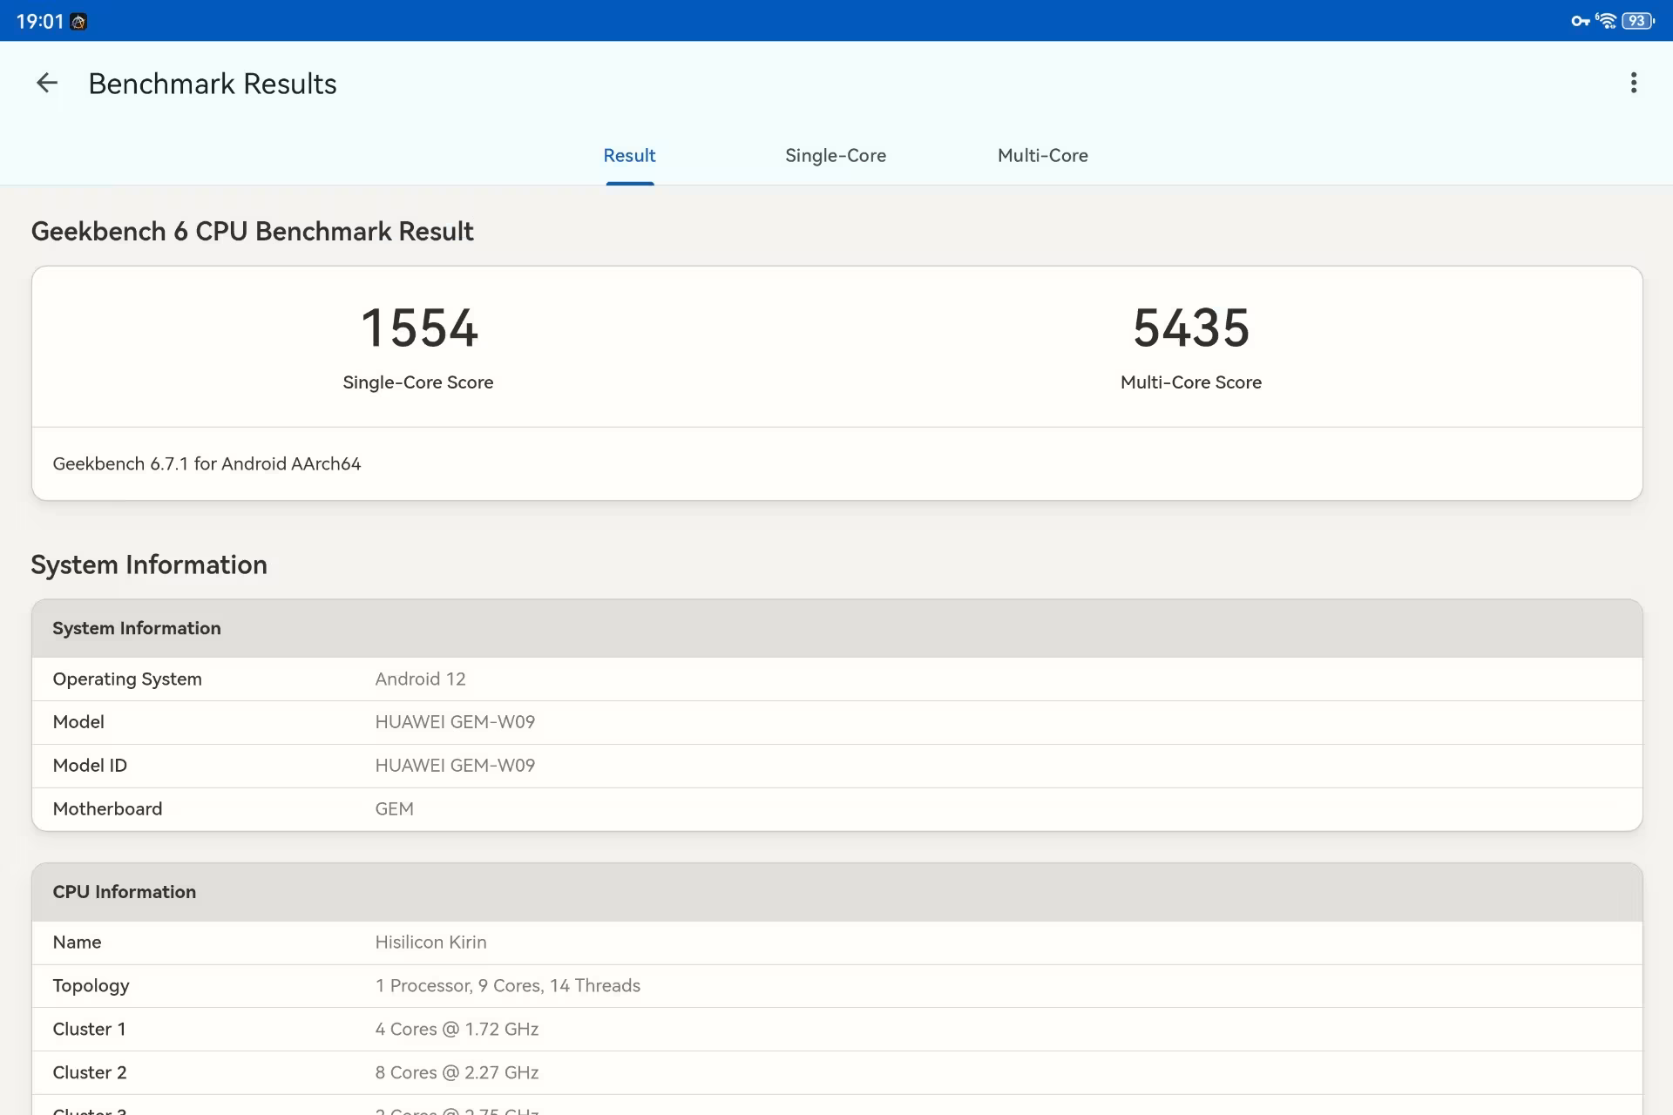
Task: Tap the Single-Core Score label
Action: point(418,382)
